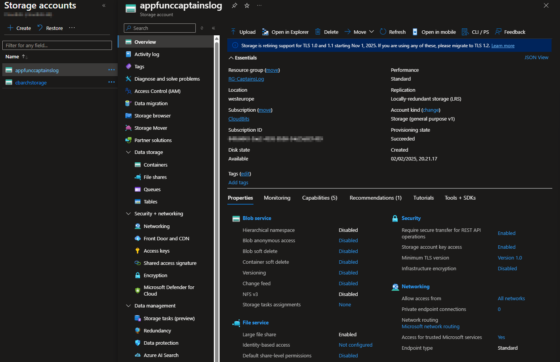
Task: Switch to the Recommendations (1) tab
Action: coord(375,198)
